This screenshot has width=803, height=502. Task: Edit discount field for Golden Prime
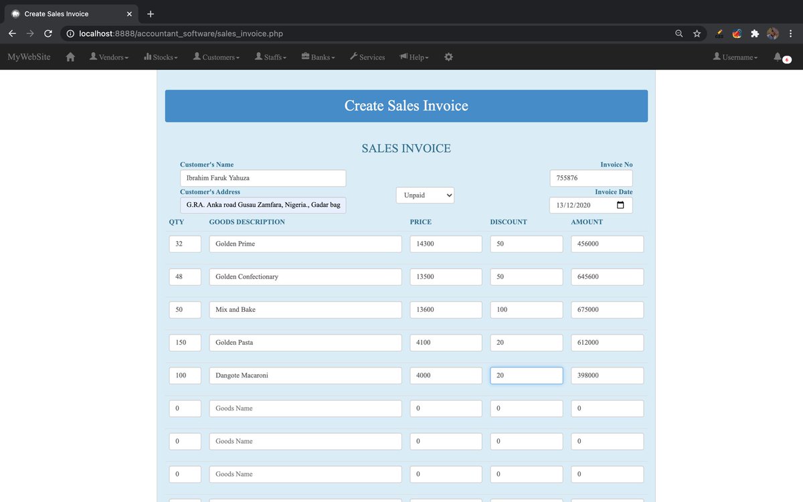click(x=527, y=244)
